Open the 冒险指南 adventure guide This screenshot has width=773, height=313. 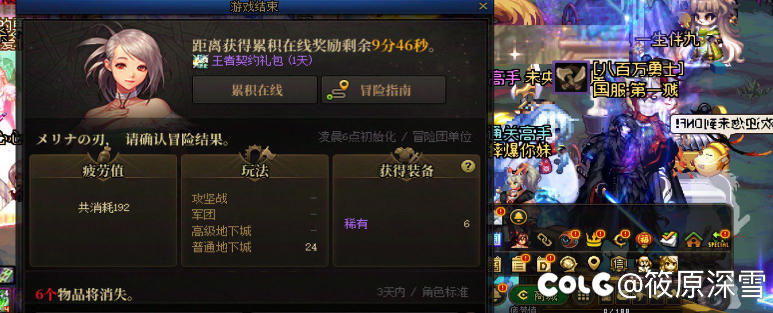coord(384,90)
